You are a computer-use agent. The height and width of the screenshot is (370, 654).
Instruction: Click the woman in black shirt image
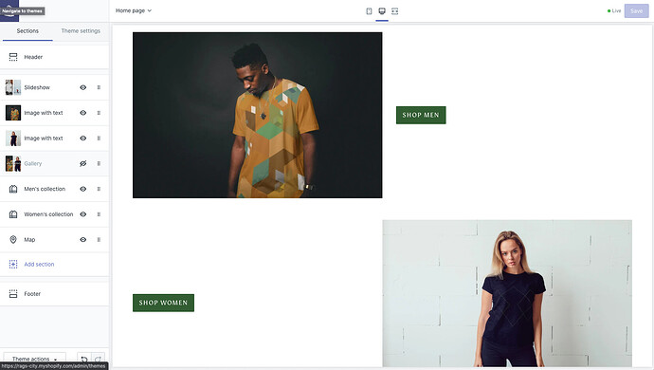(x=507, y=293)
